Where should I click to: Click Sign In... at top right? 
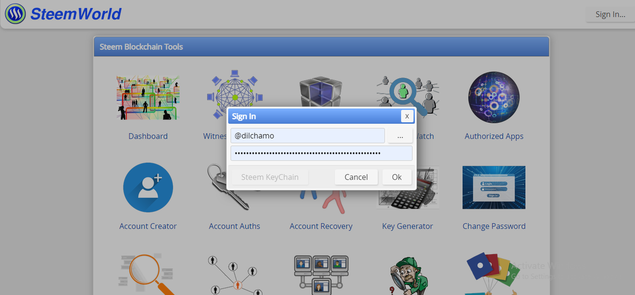tap(610, 14)
